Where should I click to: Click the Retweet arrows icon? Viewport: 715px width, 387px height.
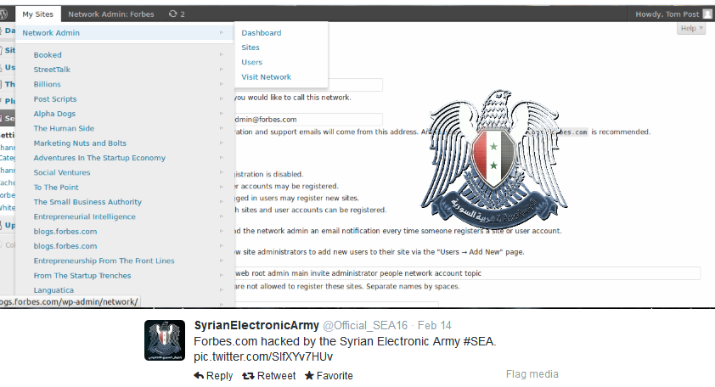point(248,376)
